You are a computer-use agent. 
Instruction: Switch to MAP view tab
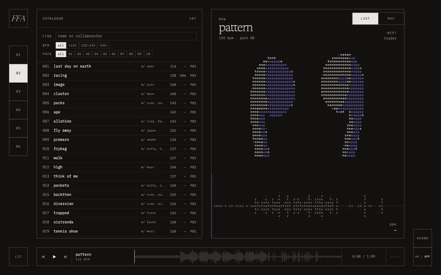[x=391, y=19]
